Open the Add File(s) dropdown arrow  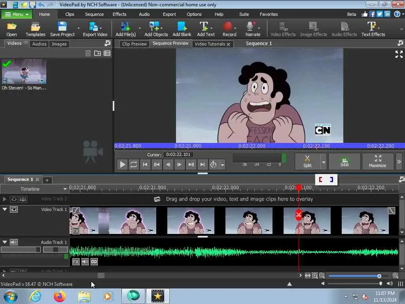pos(140,28)
